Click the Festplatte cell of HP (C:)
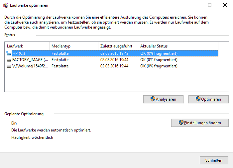 [60, 53]
